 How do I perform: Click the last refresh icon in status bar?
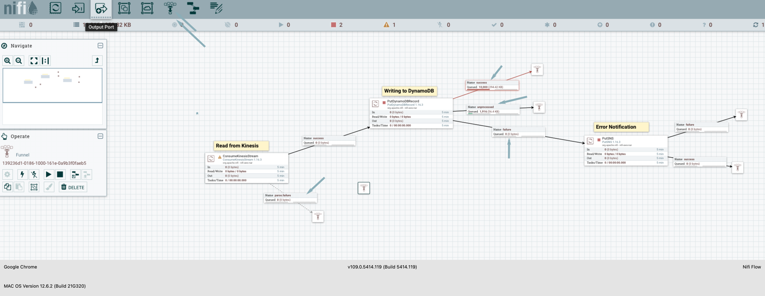756,25
